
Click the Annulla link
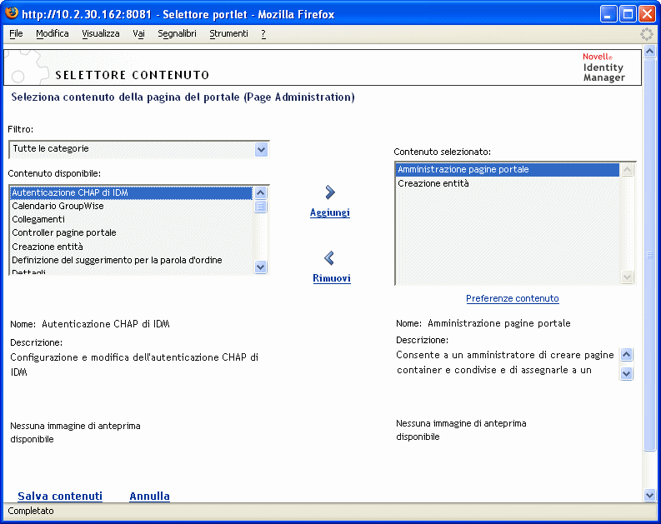[x=150, y=497]
